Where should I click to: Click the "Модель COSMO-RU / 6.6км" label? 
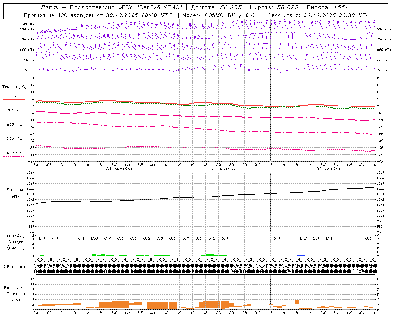(x=221, y=15)
